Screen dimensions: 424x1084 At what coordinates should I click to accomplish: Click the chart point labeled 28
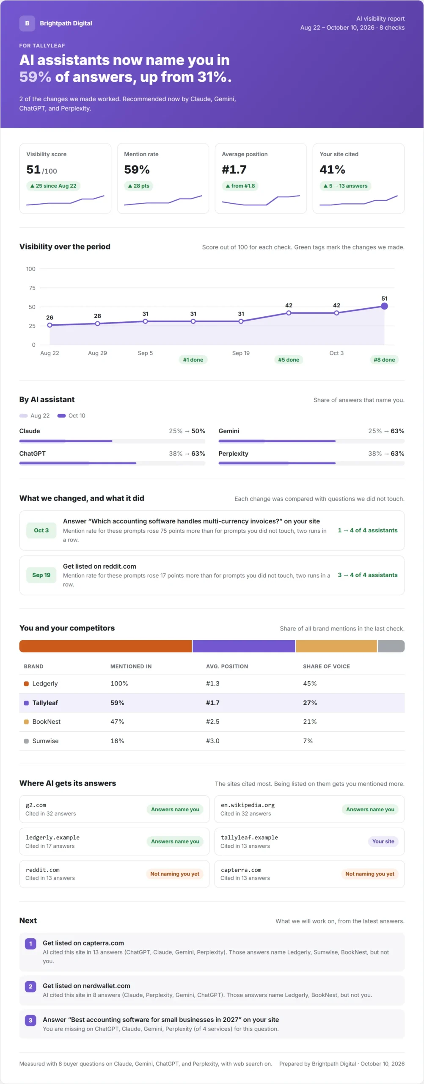97,324
